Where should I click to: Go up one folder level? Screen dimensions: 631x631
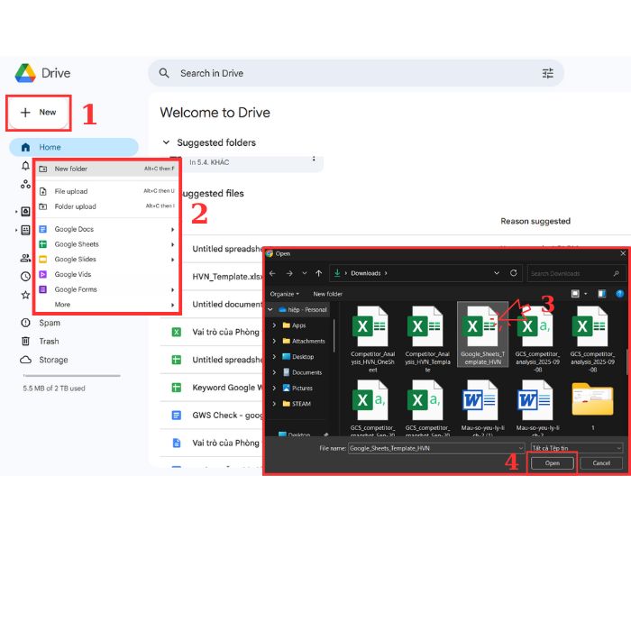pos(319,274)
